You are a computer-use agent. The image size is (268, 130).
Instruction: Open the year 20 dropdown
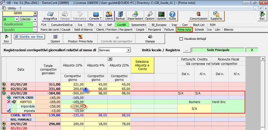[x=17, y=19]
